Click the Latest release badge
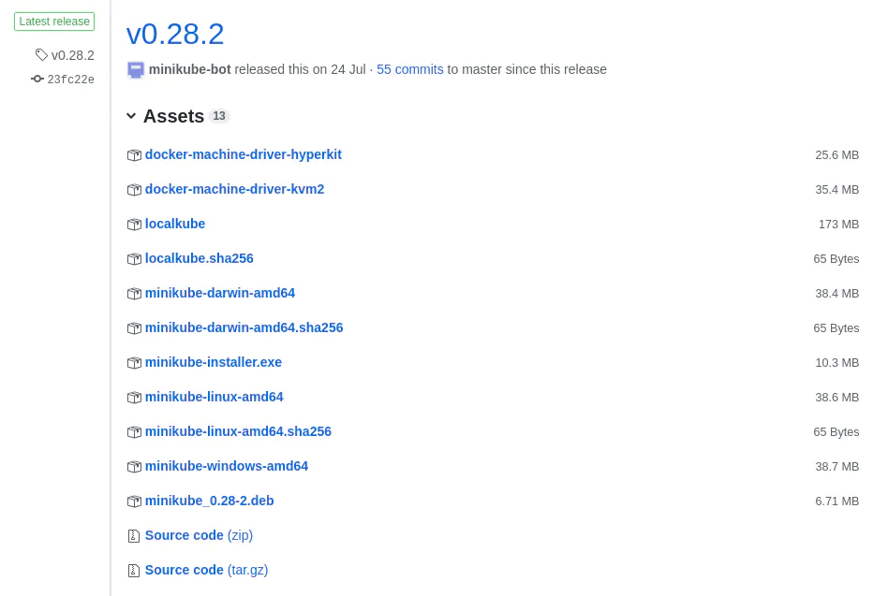 click(x=54, y=22)
